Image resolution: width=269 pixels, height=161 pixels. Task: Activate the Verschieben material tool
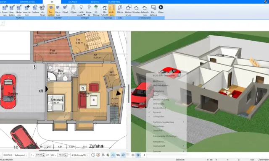(x=27, y=10)
